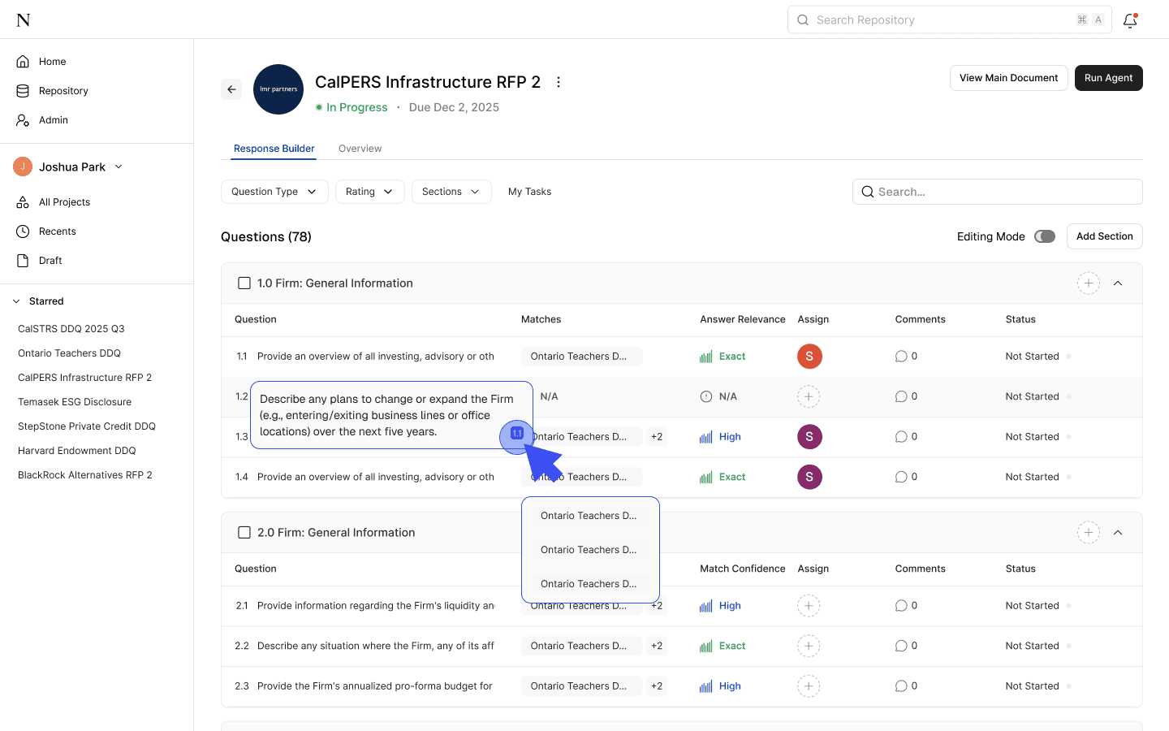Viewport: 1169px width, 731px height.
Task: Expand +2 matches on question 2.2
Action: coord(657,646)
